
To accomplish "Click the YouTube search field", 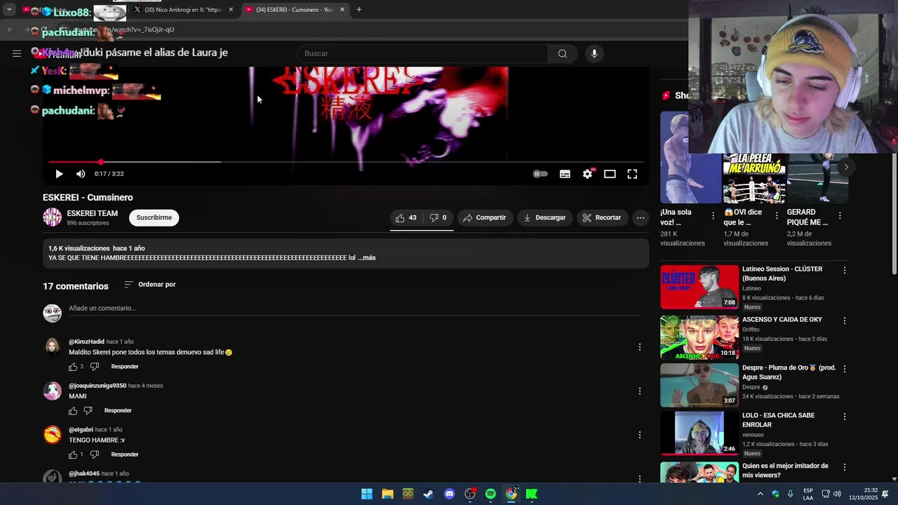I will point(422,54).
